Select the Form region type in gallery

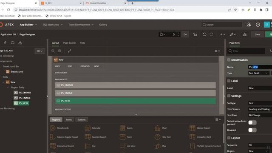pos(126,137)
